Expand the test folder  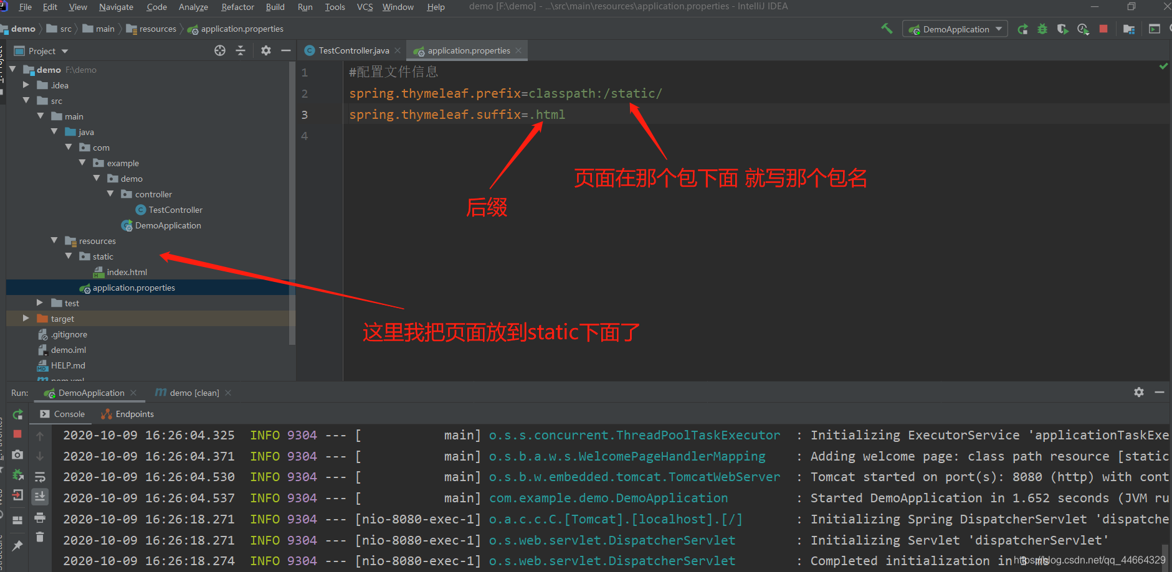point(40,302)
